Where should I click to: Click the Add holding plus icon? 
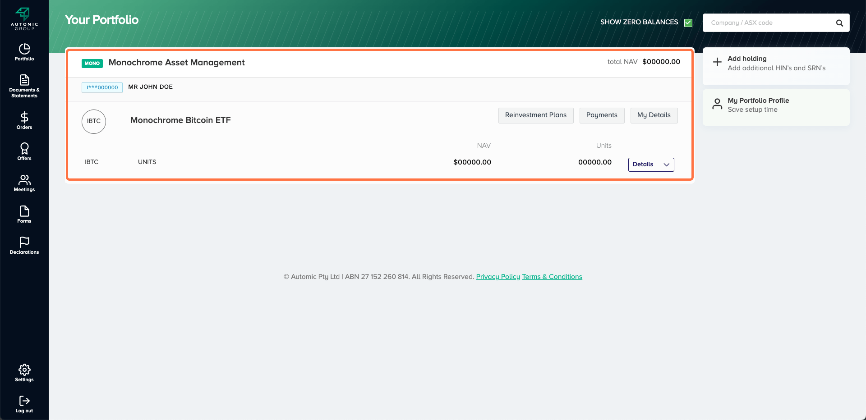click(717, 63)
